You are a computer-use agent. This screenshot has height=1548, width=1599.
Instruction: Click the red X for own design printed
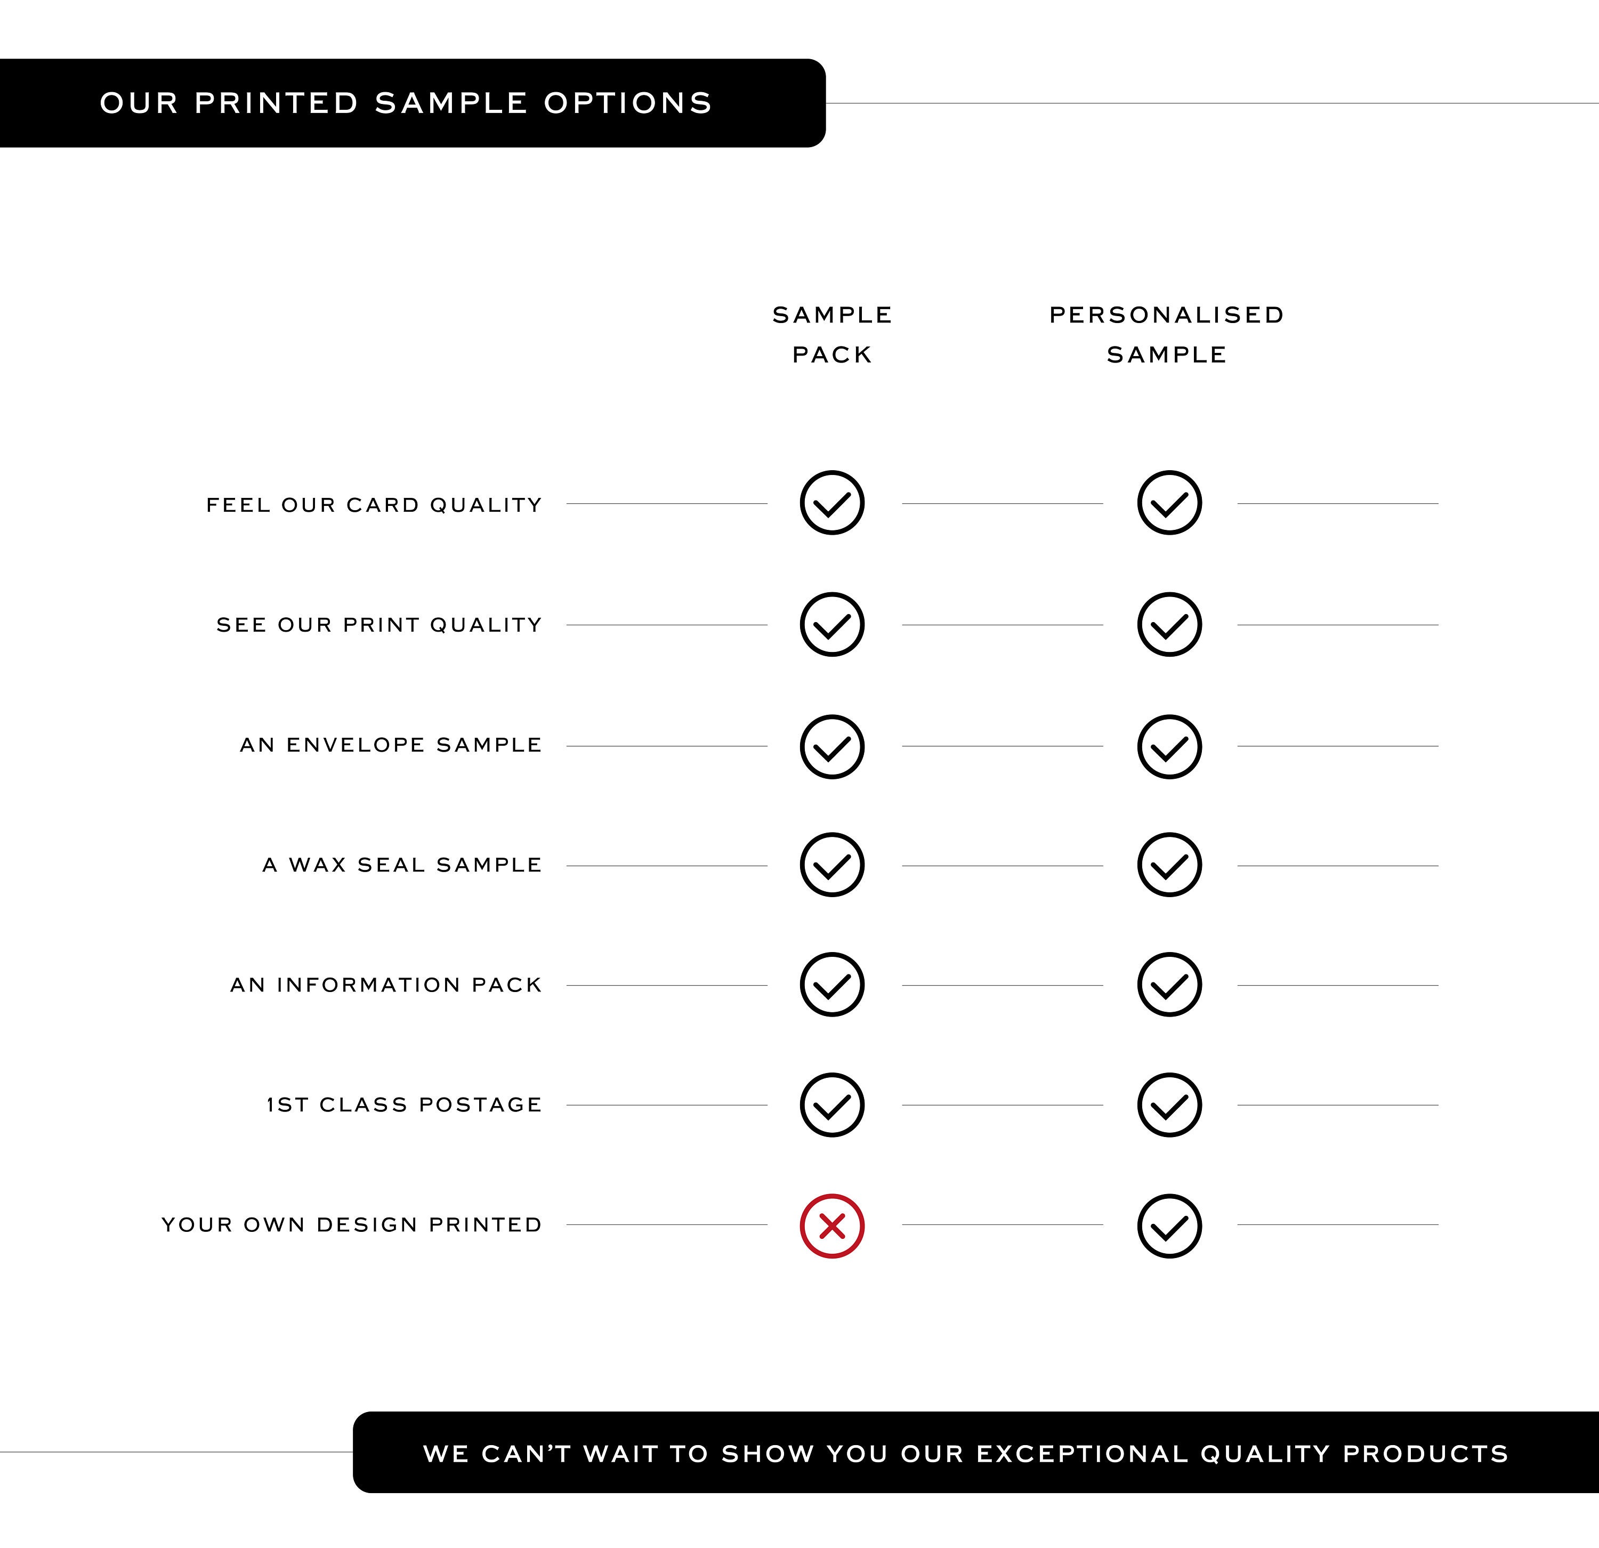point(831,1225)
